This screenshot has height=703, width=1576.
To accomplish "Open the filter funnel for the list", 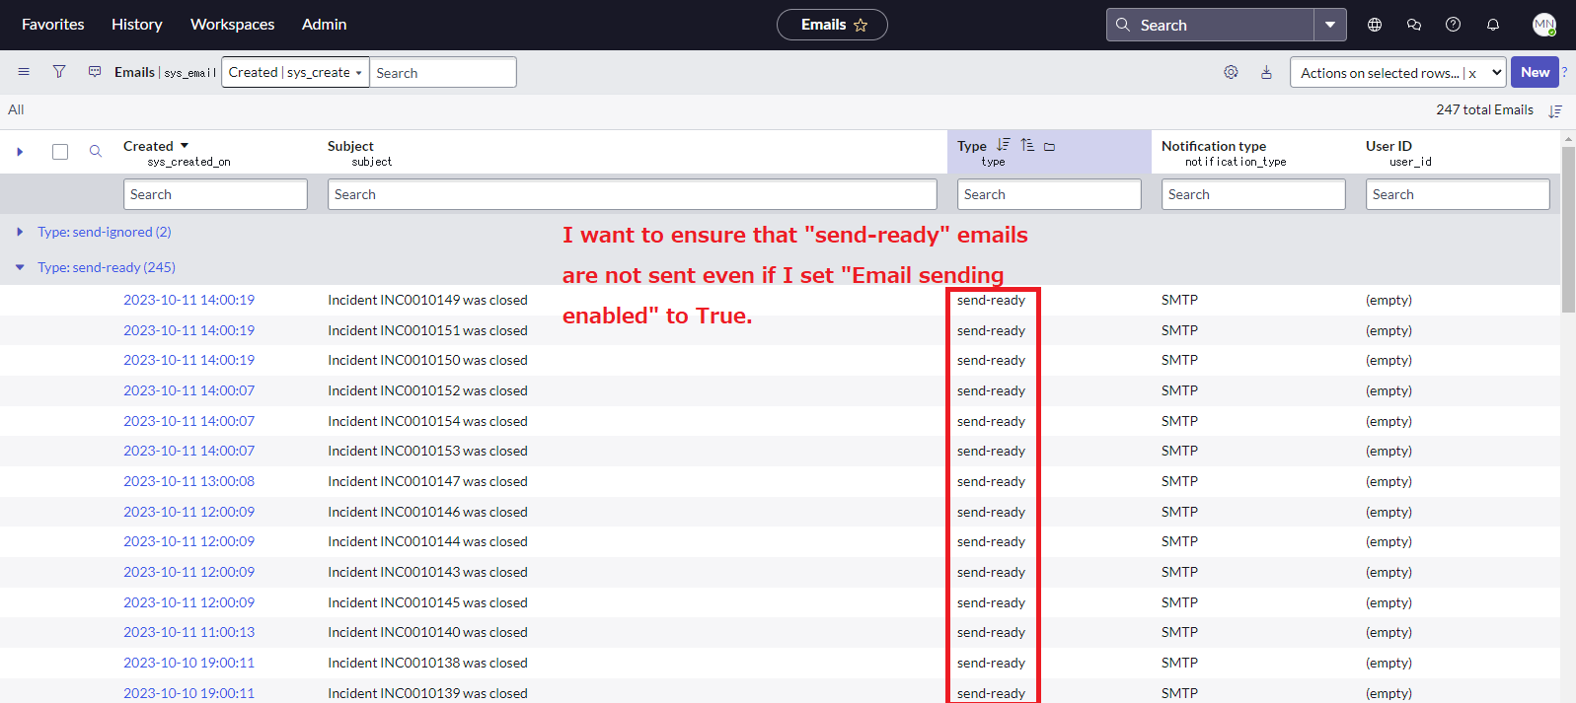I will 59,72.
